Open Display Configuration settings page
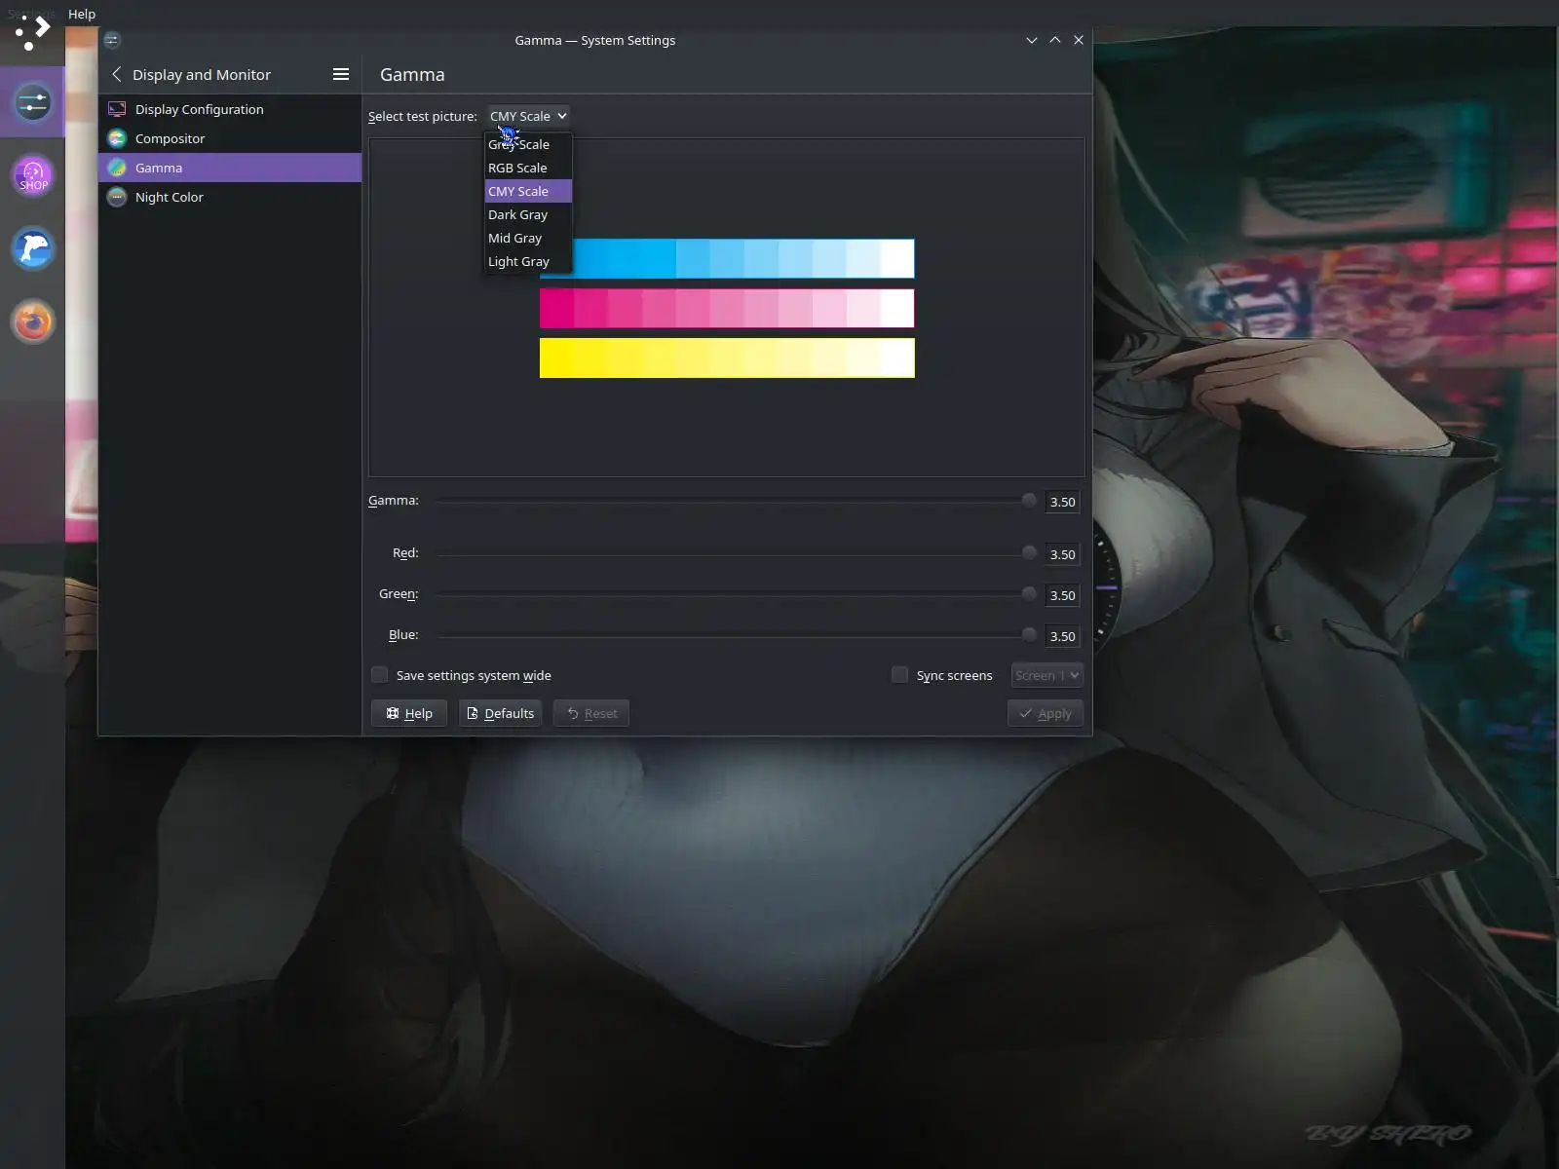The image size is (1559, 1169). [x=230, y=109]
